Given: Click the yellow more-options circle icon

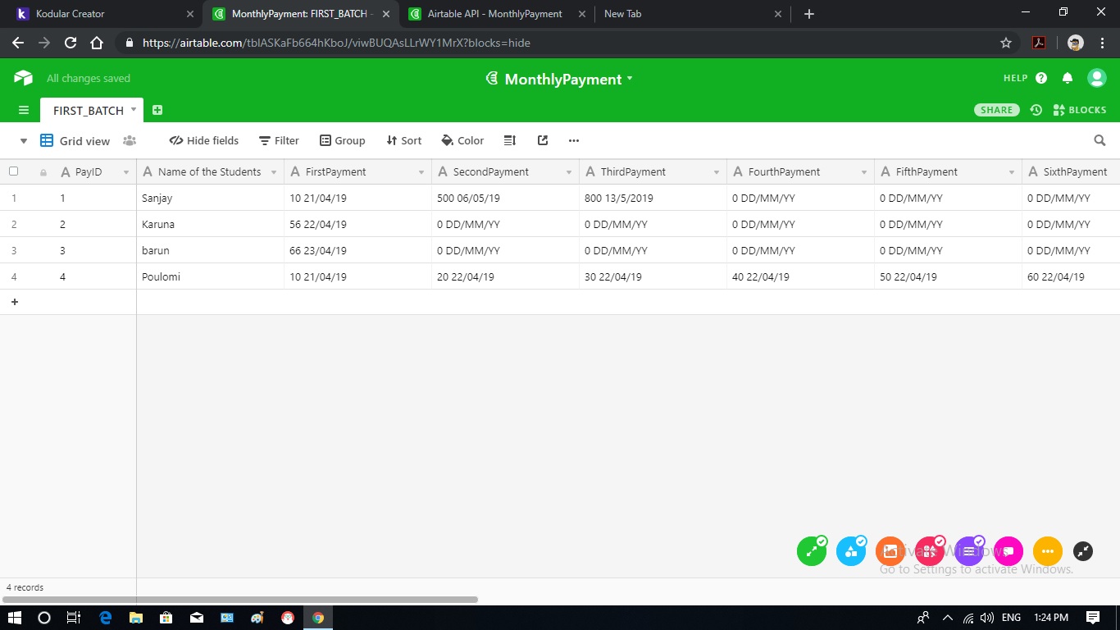Looking at the screenshot, I should click(x=1047, y=551).
